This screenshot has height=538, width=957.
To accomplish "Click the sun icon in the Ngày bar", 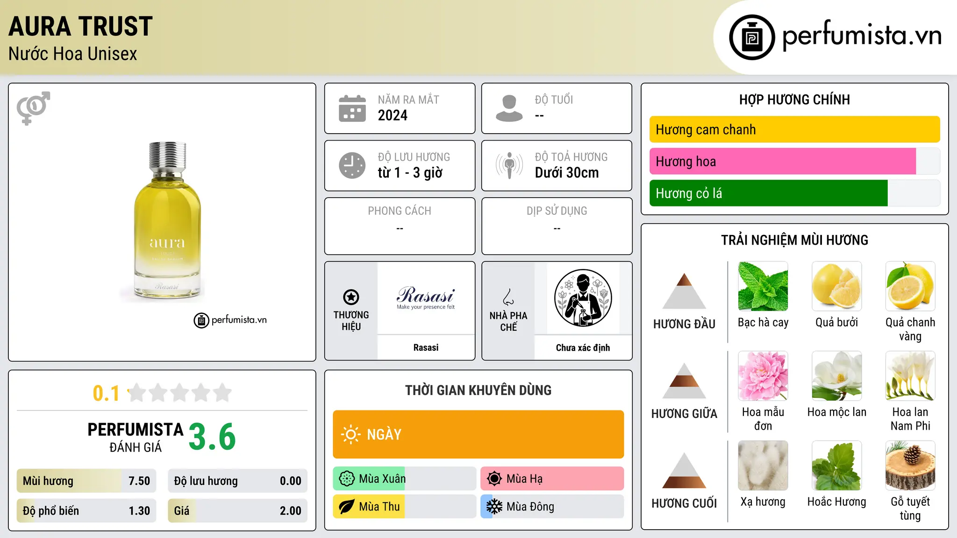I will pyautogui.click(x=351, y=434).
